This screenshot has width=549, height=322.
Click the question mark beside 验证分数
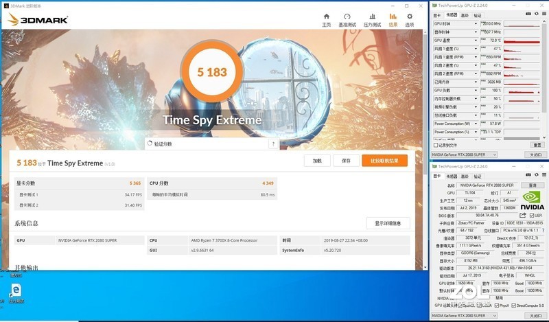[273, 143]
